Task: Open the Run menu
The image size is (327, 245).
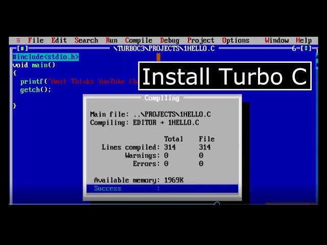Action: (x=111, y=40)
